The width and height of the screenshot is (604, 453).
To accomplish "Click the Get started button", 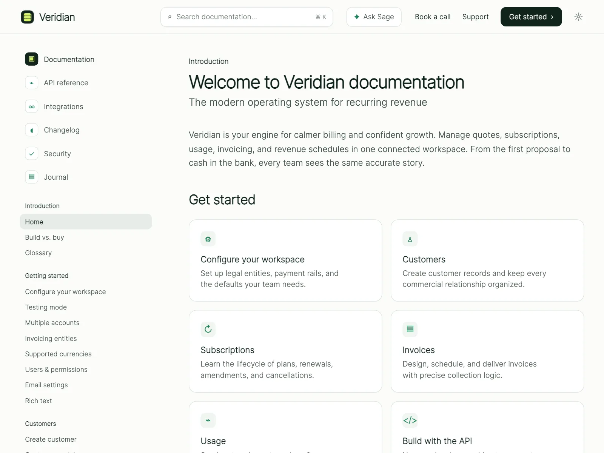I will pos(531,17).
